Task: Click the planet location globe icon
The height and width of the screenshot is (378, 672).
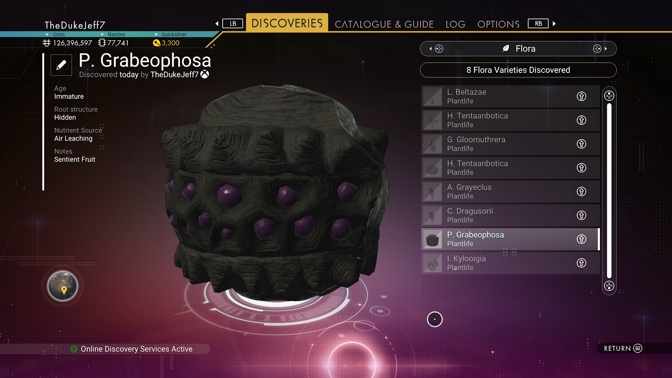Action: click(x=63, y=286)
